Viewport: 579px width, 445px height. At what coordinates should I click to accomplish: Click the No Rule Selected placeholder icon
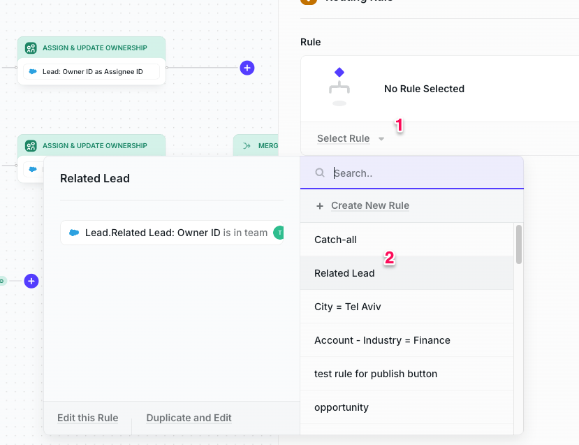tap(339, 87)
